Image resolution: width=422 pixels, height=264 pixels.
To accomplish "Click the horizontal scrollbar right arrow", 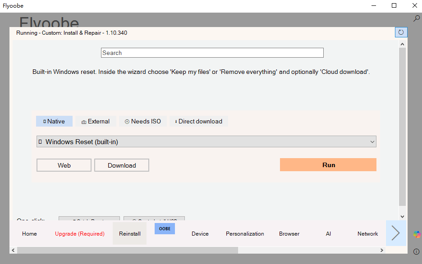I will click(381, 250).
